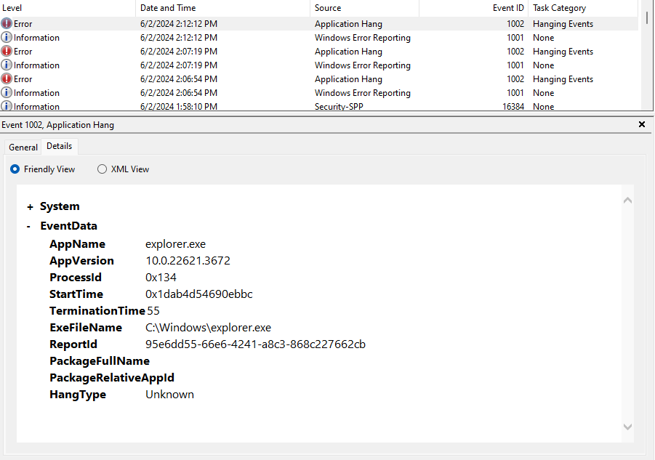Click the HangType value Unknown

(169, 394)
